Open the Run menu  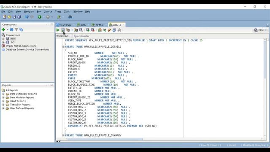pos(39,11)
